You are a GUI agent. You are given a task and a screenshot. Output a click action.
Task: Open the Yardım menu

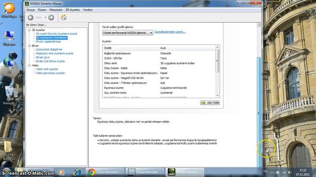88,10
